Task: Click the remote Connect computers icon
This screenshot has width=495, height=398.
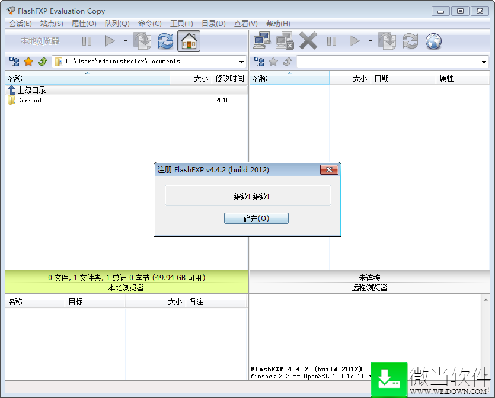Action: pos(261,41)
